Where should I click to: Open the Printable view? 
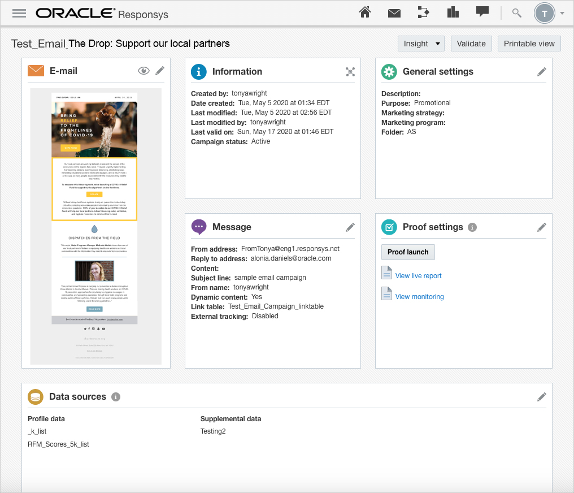point(529,44)
